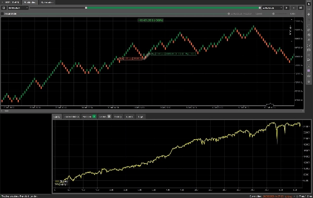
Task: Click the date range slider end handle
Action: point(260,8)
